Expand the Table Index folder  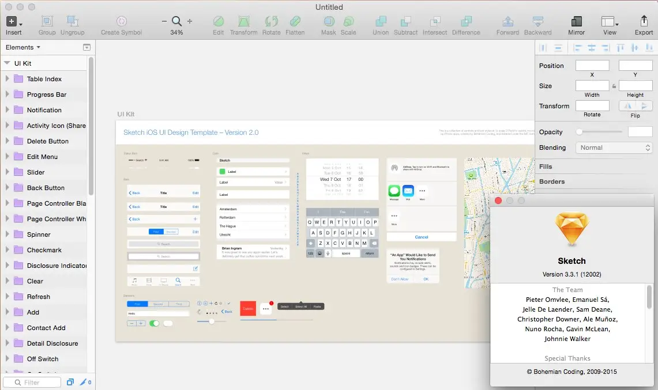tap(7, 79)
